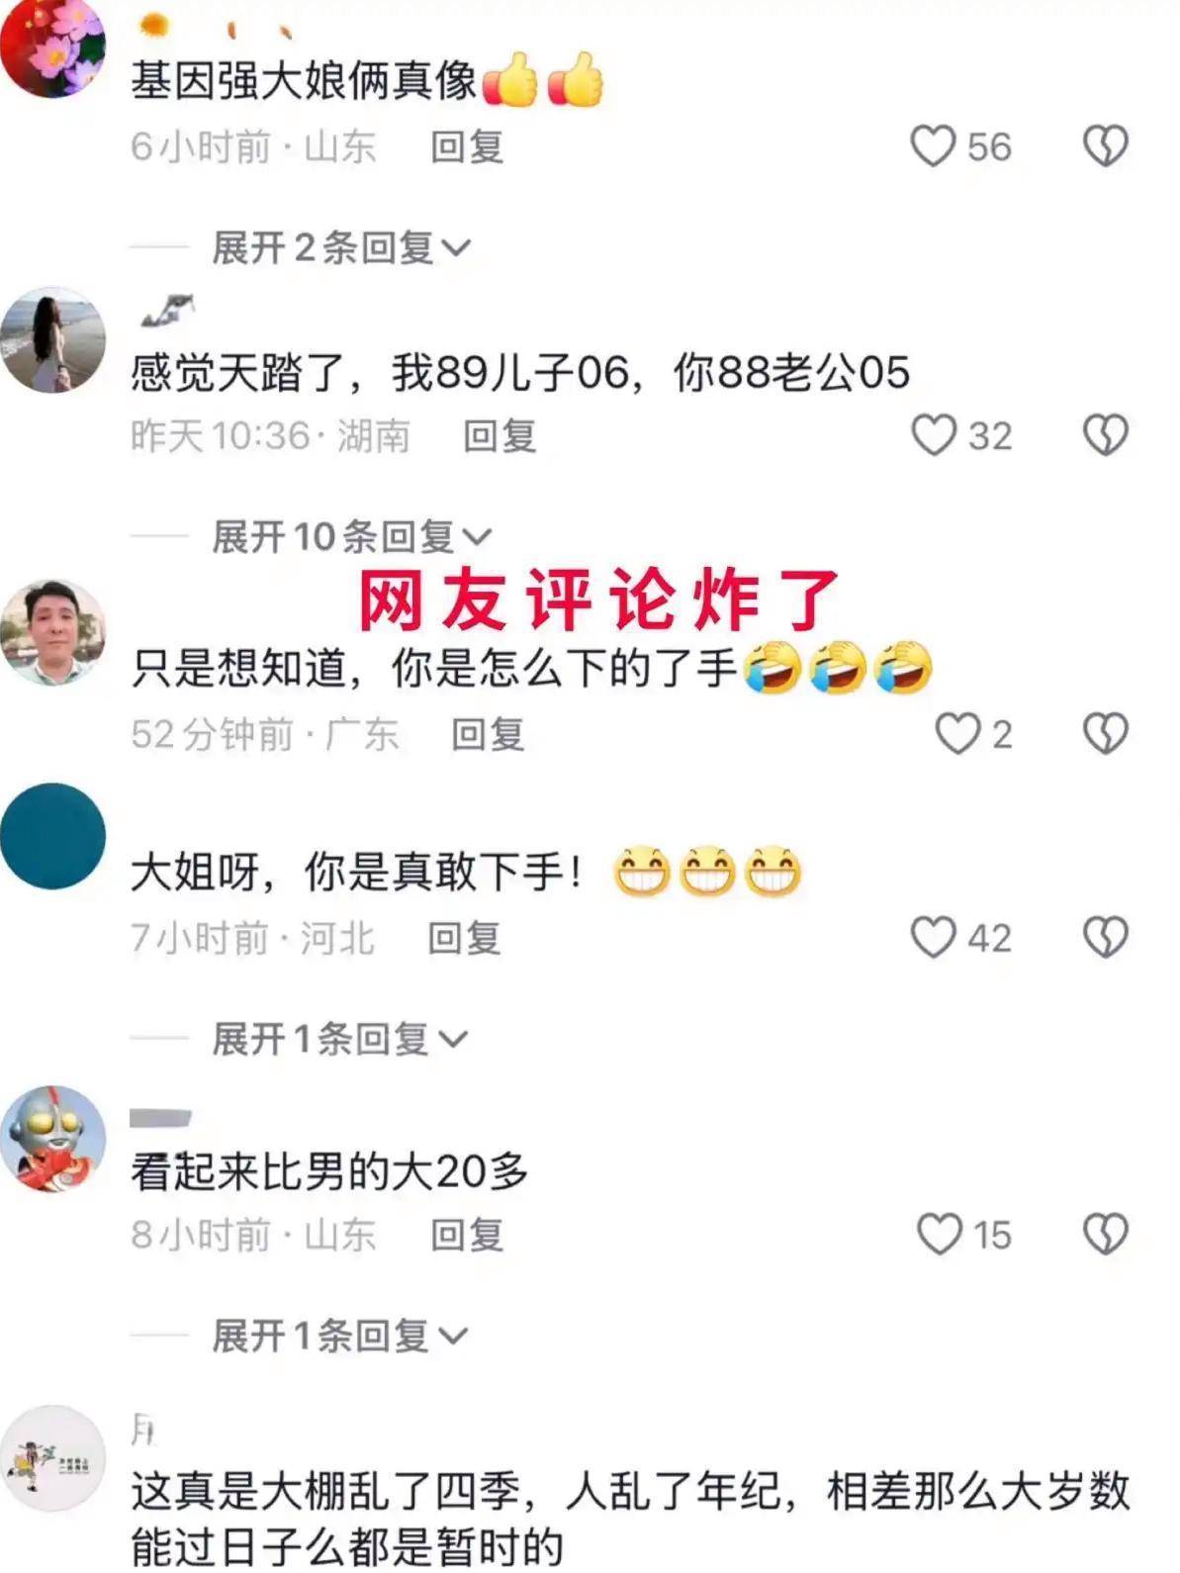1180x1573 pixels.
Task: Expand 展开10条回复 replies
Action: coord(352,537)
